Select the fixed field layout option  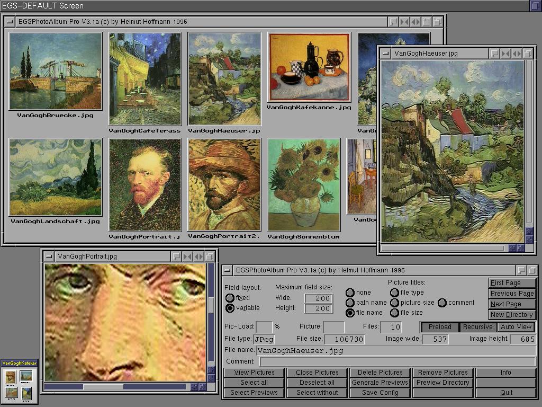coord(230,298)
